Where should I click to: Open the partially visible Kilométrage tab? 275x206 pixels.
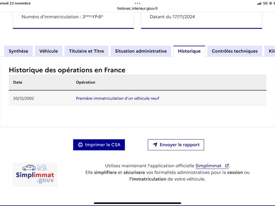pos(270,51)
